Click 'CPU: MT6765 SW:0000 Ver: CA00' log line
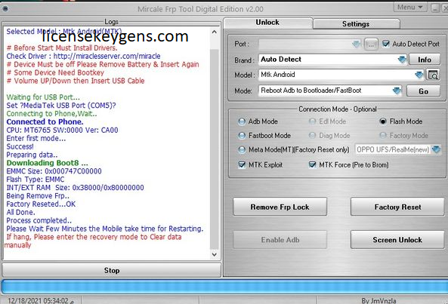The height and width of the screenshot is (304, 448). (62, 130)
